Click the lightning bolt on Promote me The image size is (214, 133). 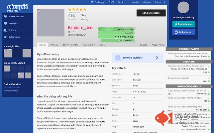(x=176, y=24)
